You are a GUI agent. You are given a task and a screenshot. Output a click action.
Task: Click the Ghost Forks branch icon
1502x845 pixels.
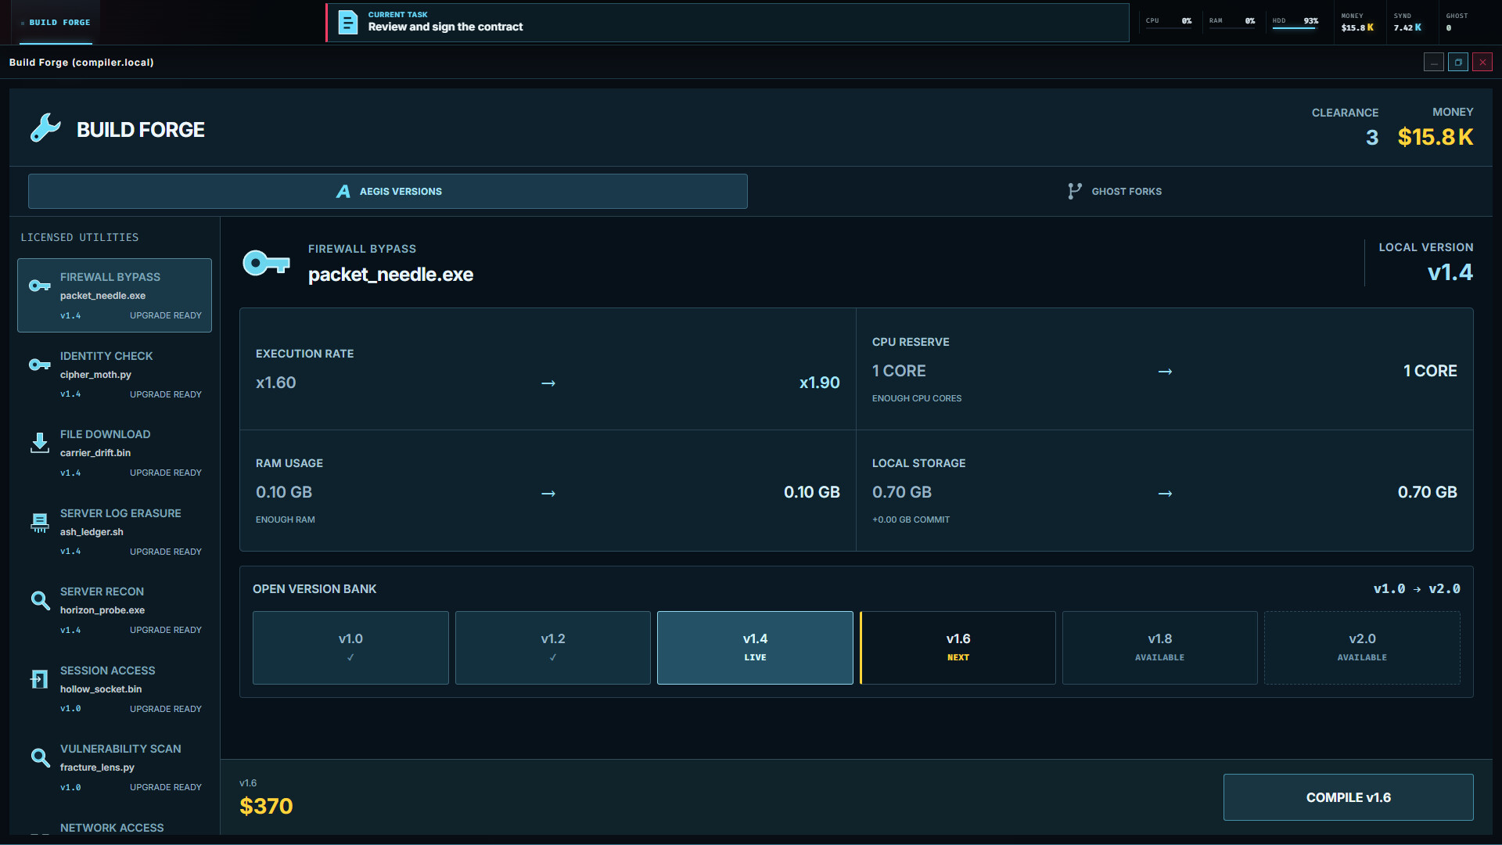(1075, 191)
